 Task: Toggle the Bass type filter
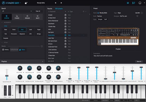(x=6, y=30)
